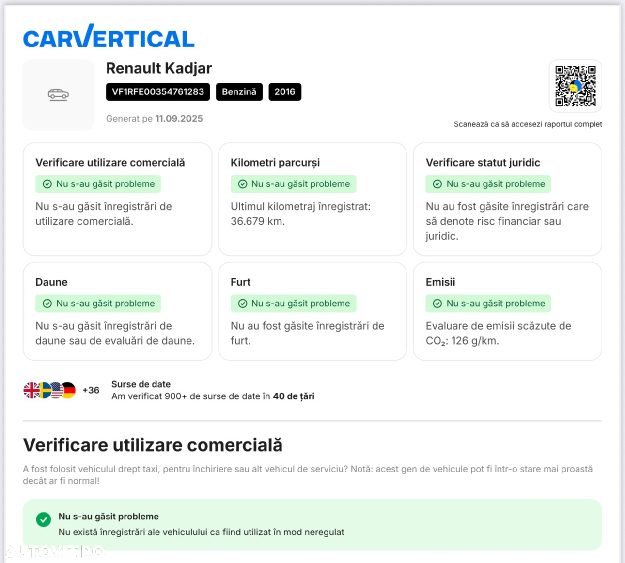
Task: Click the VIN badge VF1RFE00354761283
Action: 158,92
